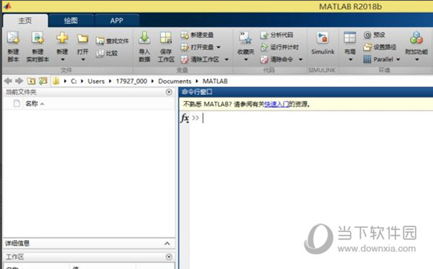
Task: Open the Workspace (工作区) panel actions menu
Action: pyautogui.click(x=169, y=257)
